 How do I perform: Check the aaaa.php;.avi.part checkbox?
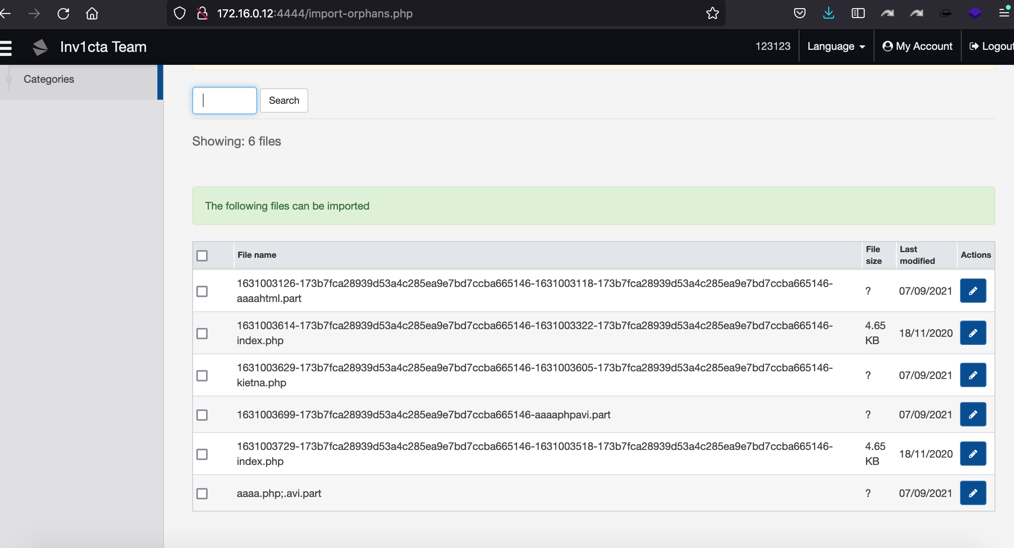click(x=202, y=493)
